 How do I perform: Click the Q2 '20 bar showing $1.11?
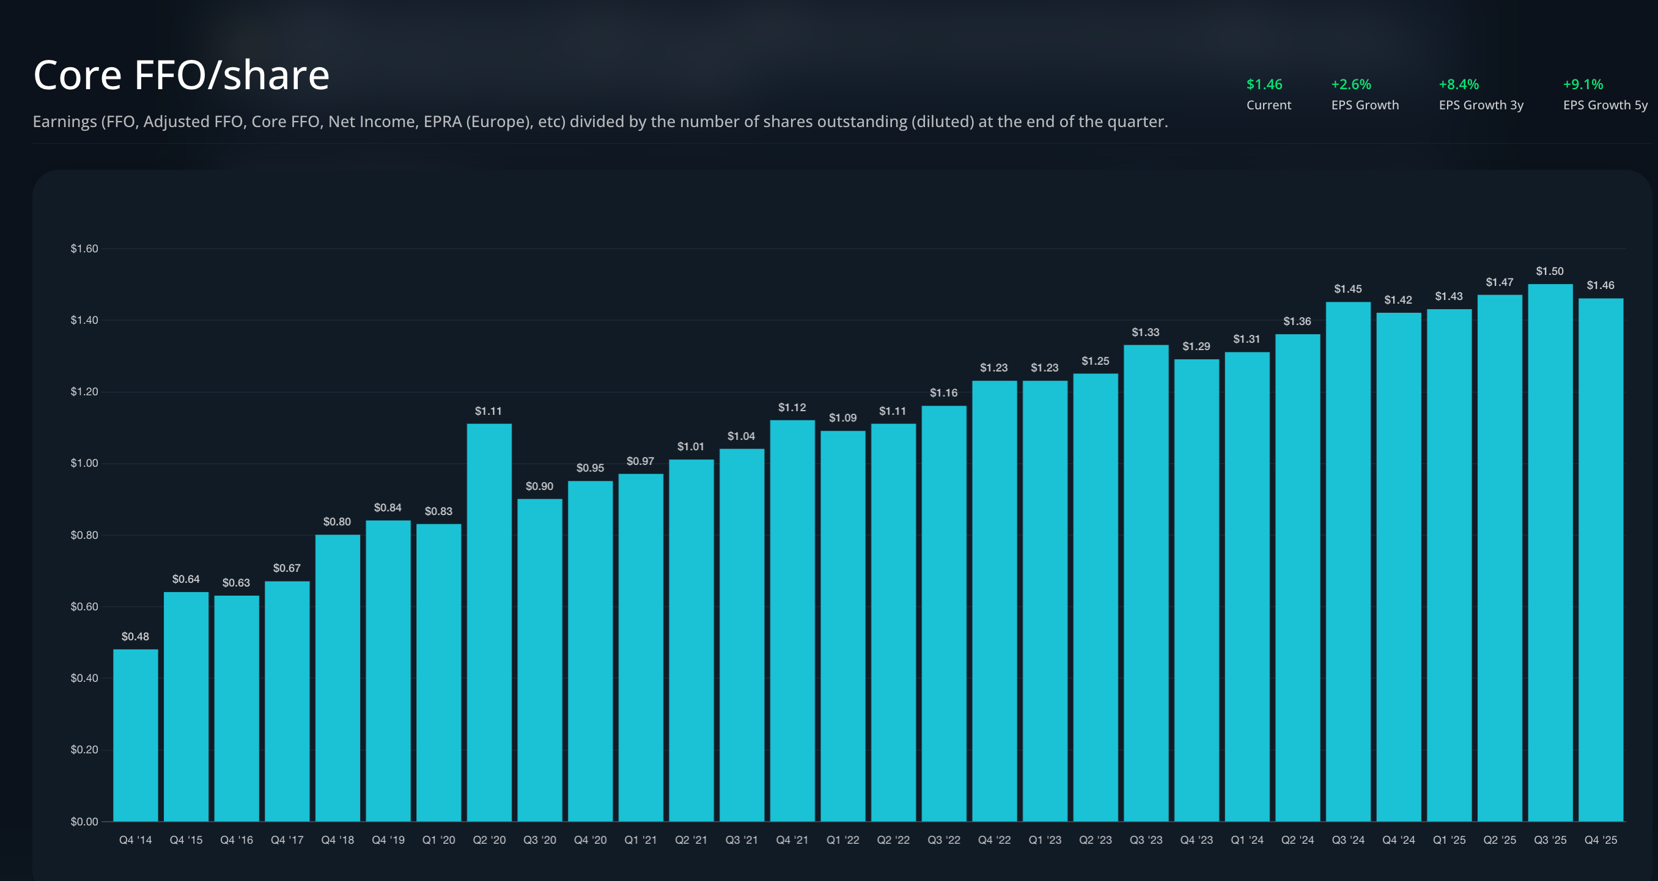coord(489,623)
